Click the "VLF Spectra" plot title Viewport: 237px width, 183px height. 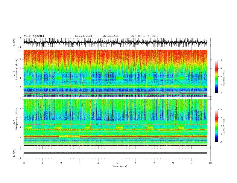pos(34,36)
